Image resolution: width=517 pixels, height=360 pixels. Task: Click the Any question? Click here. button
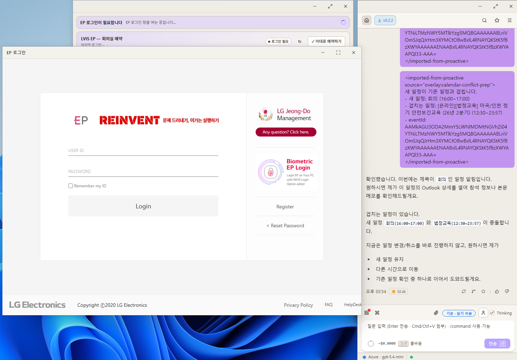click(x=286, y=132)
